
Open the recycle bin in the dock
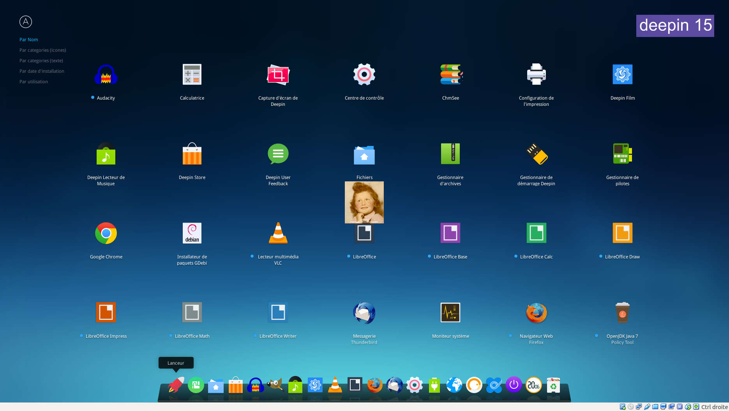point(554,385)
